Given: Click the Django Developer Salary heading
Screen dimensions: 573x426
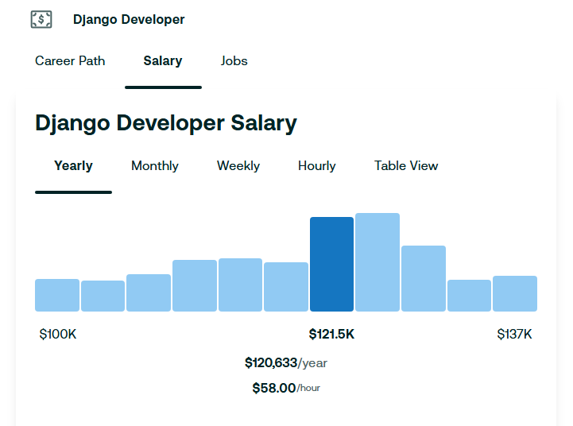Looking at the screenshot, I should 166,123.
